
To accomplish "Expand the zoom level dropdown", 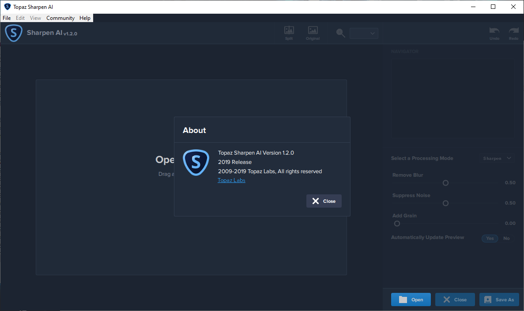I will 364,33.
